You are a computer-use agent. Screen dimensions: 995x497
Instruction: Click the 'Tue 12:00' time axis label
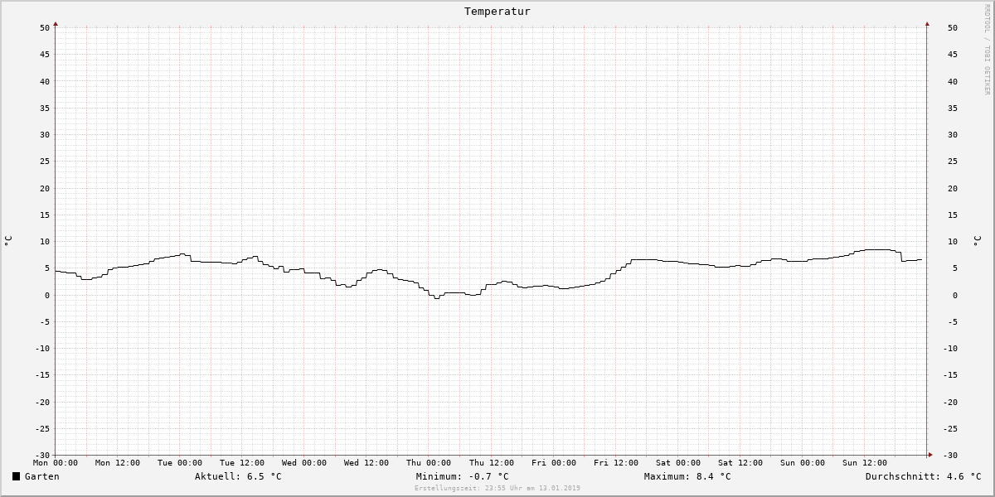tap(242, 463)
